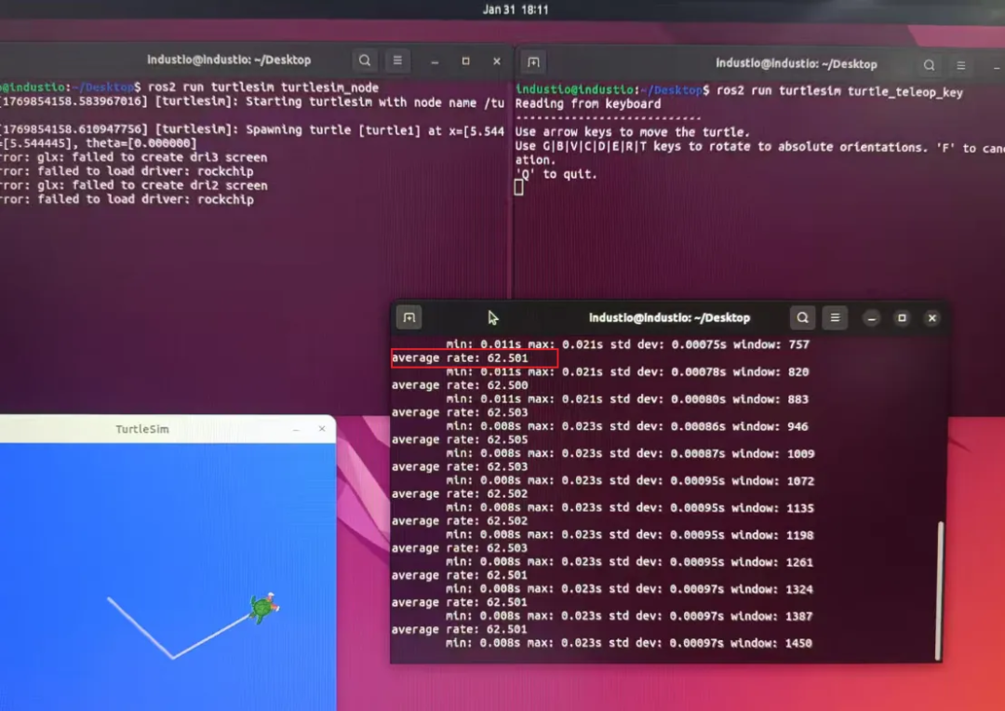Click the line ending 'window: 1009'
This screenshot has height=711, width=1005.
[x=630, y=453]
